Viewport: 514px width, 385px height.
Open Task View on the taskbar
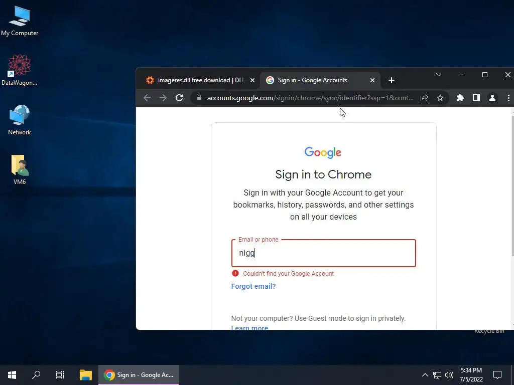[x=60, y=375]
